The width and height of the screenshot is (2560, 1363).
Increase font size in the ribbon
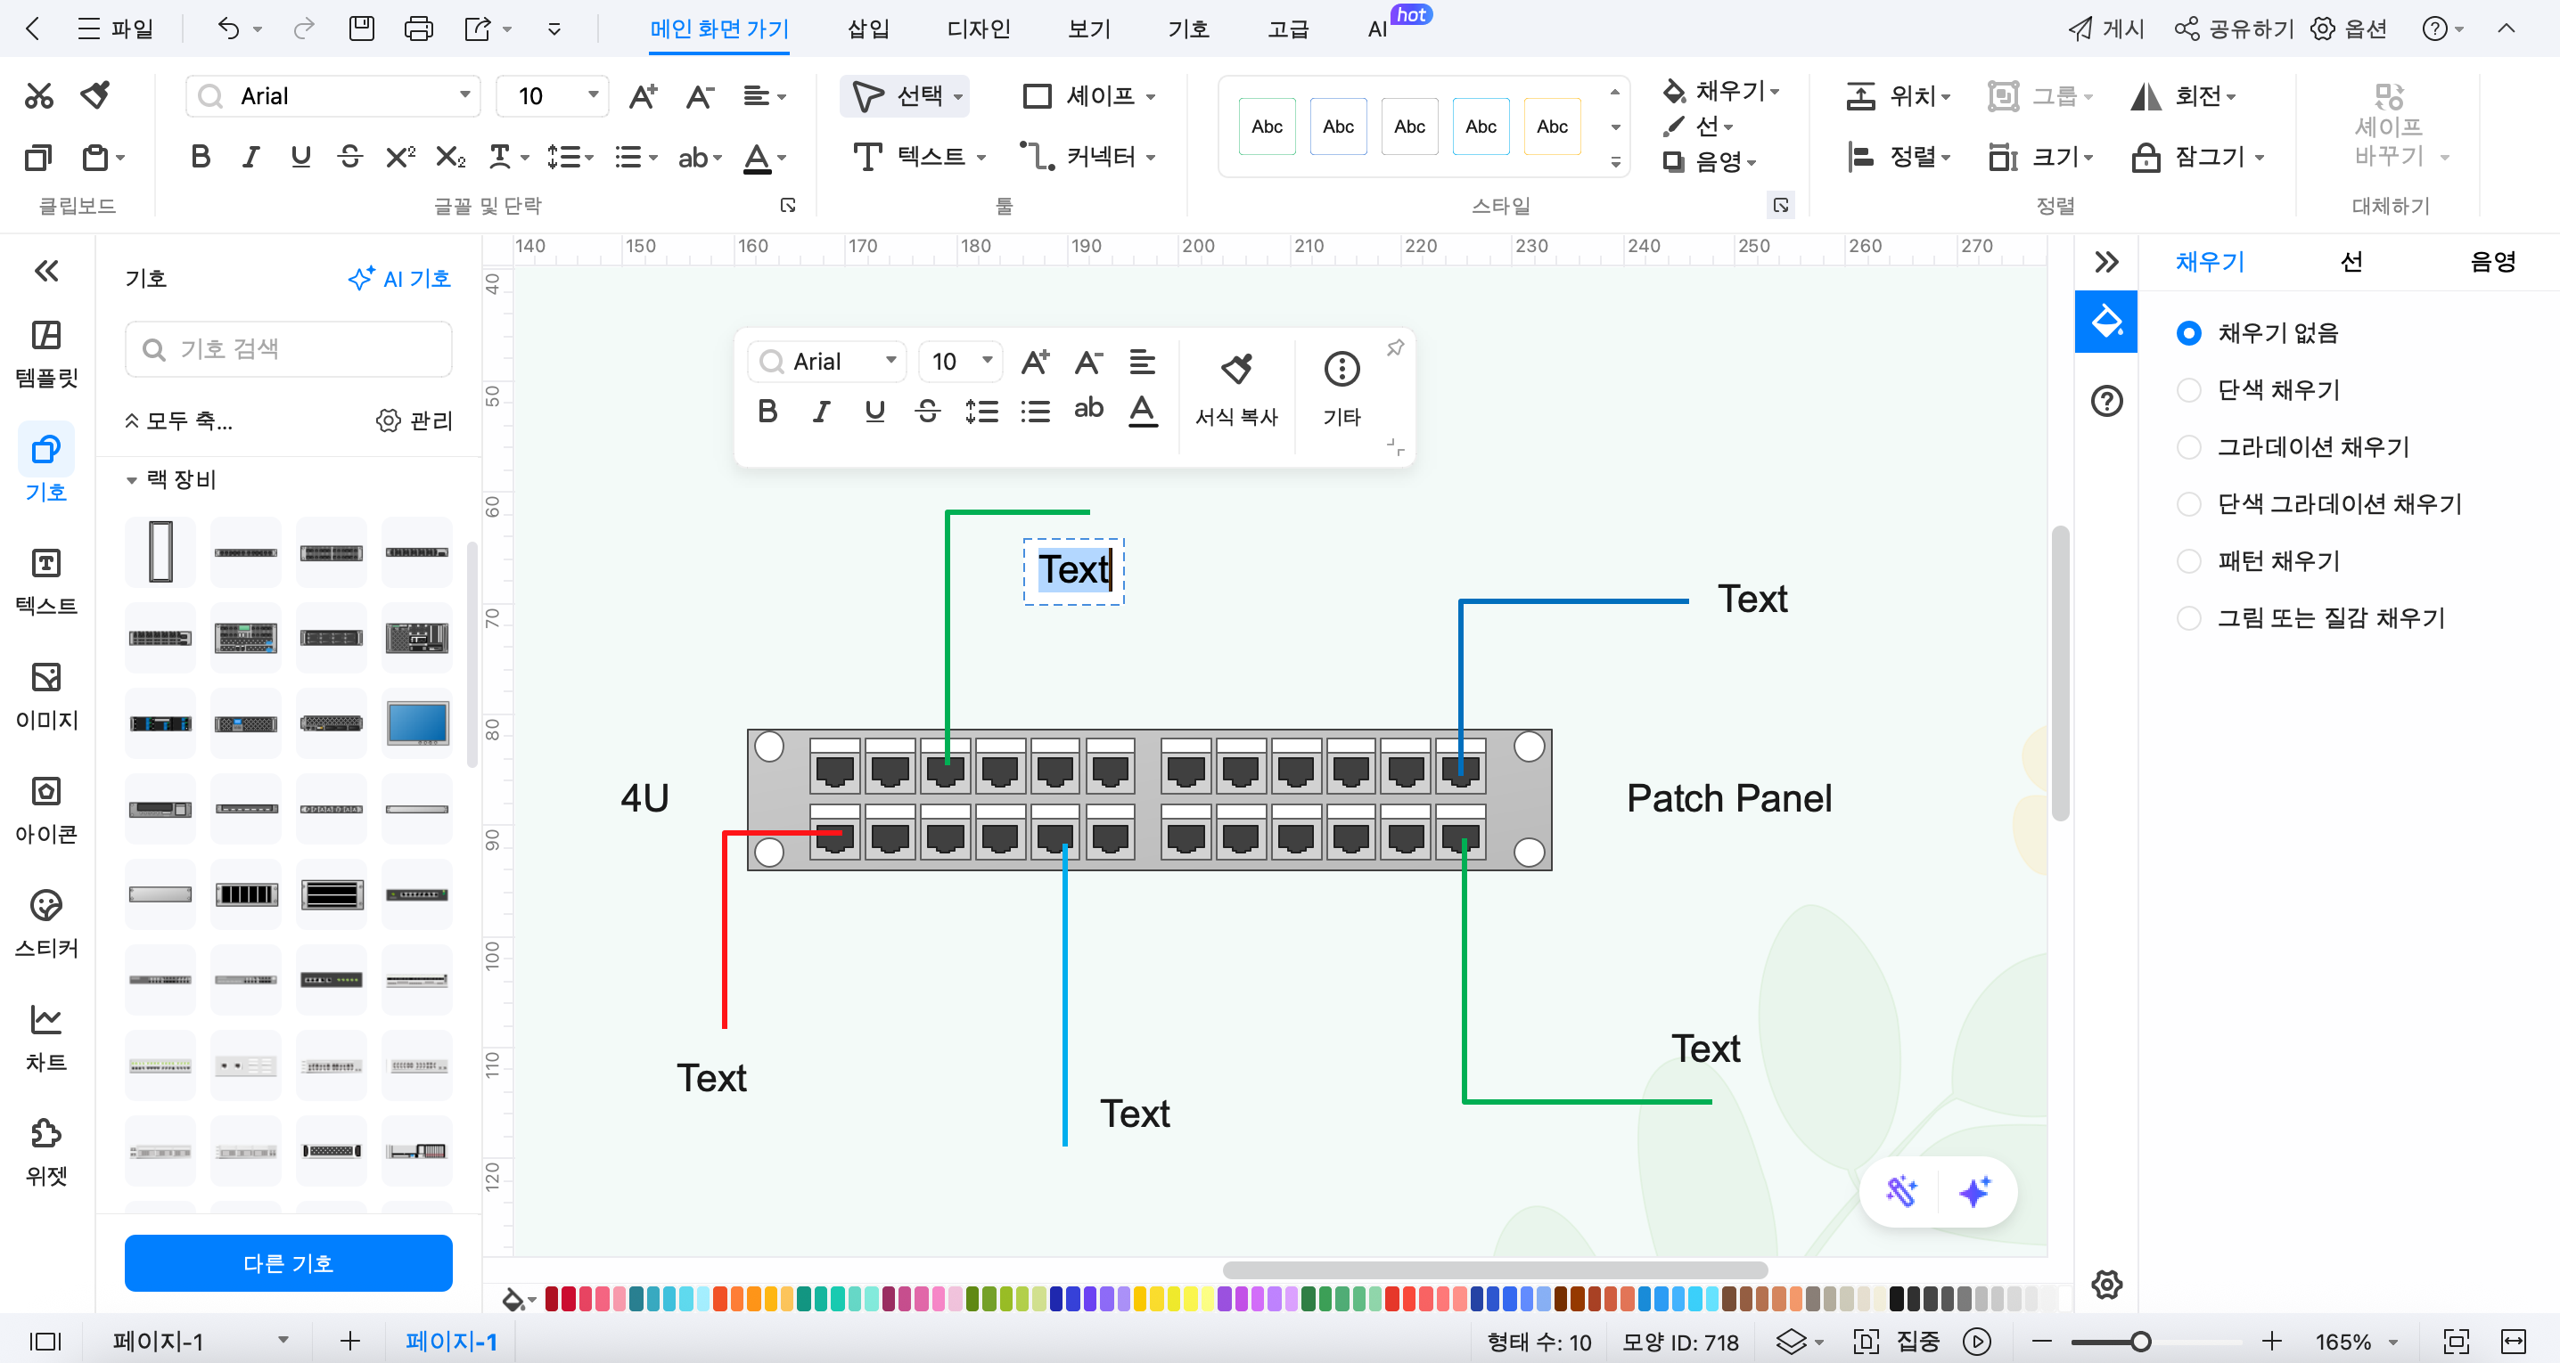pos(643,96)
